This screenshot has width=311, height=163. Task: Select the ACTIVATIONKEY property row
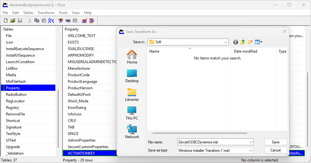click(x=90, y=153)
